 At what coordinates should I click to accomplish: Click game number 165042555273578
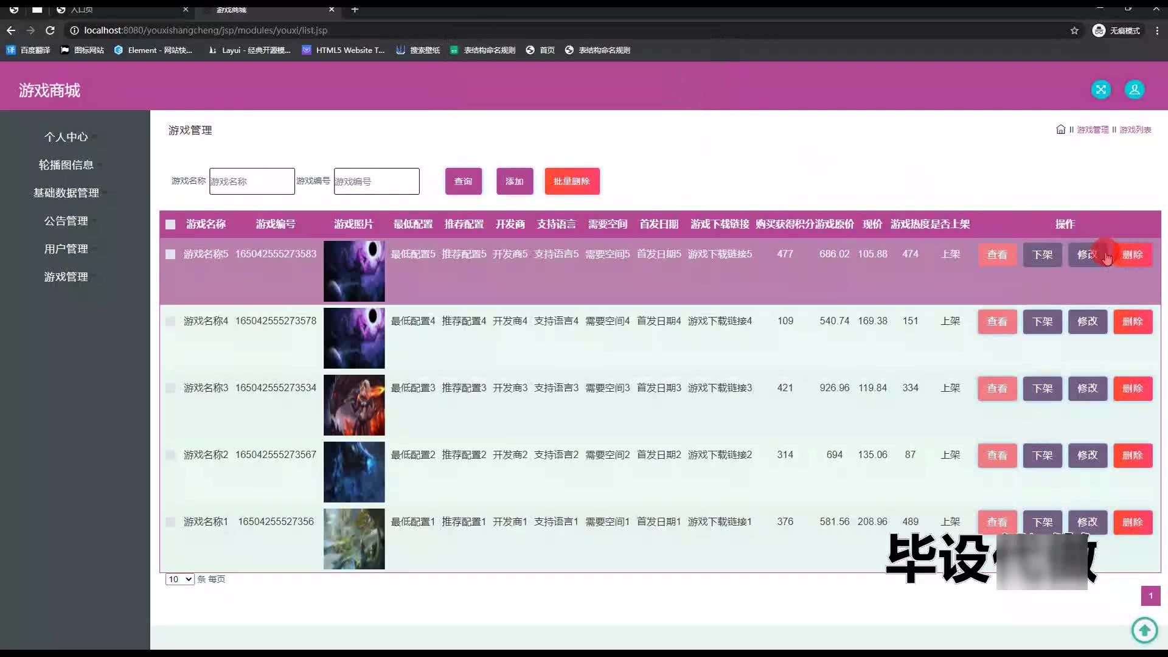tap(276, 321)
